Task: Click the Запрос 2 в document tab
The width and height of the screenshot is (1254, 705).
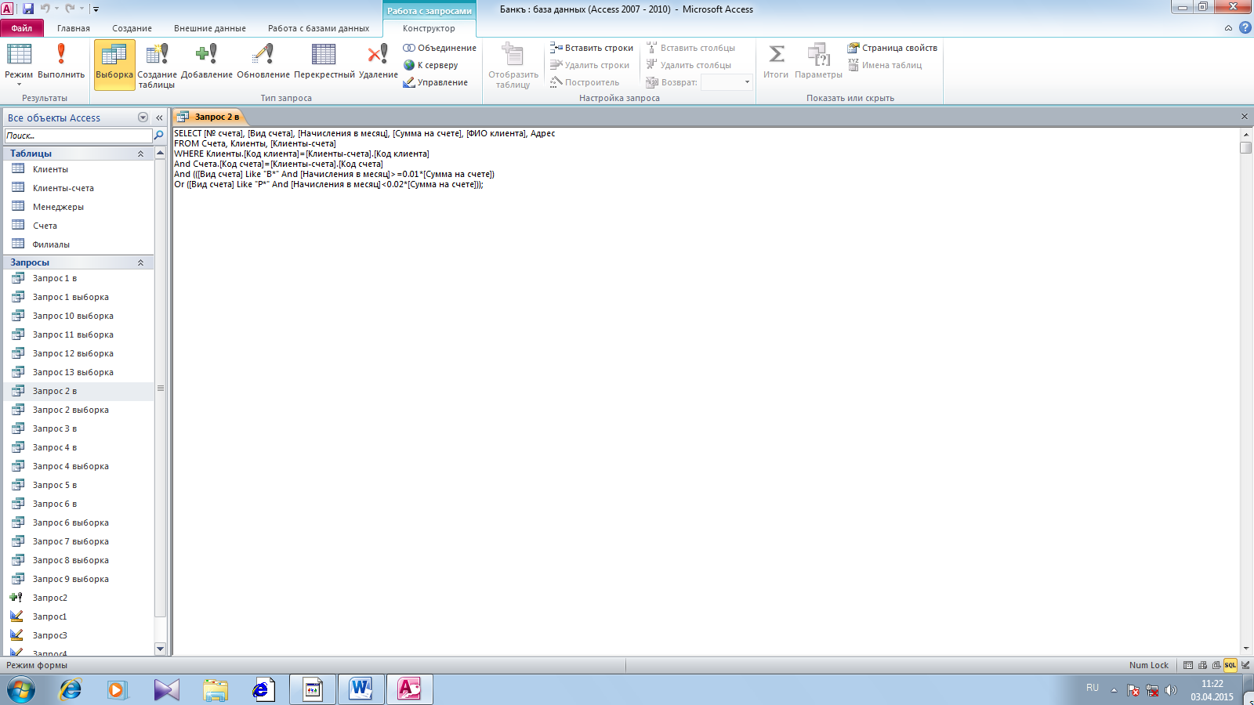Action: tap(209, 117)
